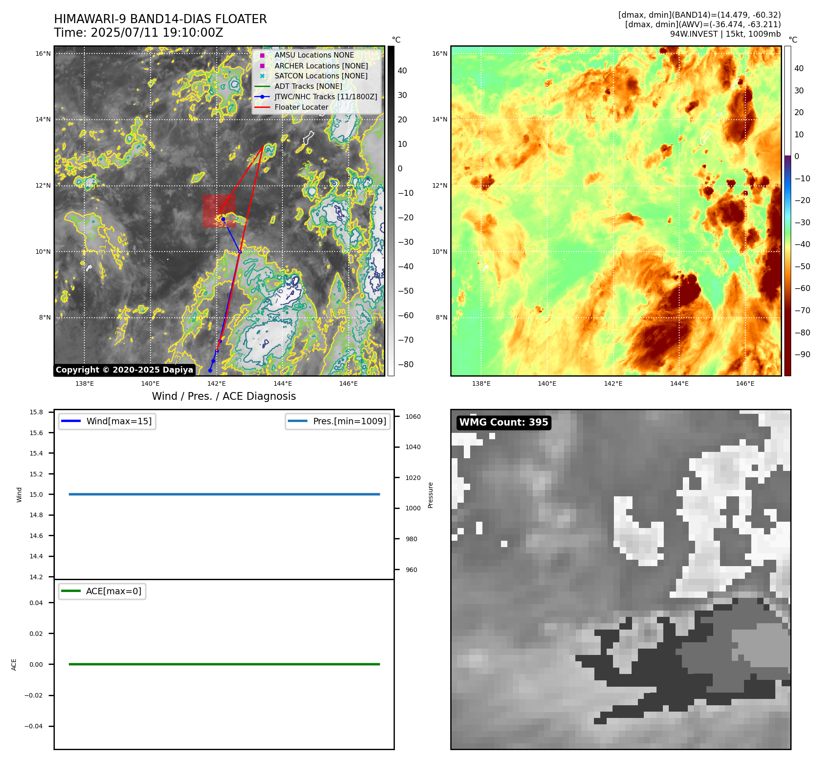Click the '94W.INVEST | 15kt, 1009mb' label
This screenshot has width=822, height=766.
725,34
